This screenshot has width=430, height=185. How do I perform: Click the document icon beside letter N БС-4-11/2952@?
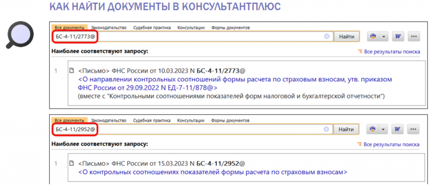[72, 164]
